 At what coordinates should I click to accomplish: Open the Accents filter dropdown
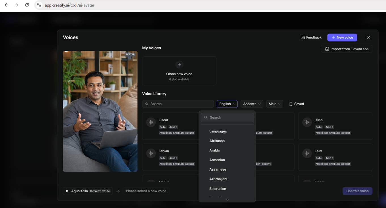[x=252, y=104]
